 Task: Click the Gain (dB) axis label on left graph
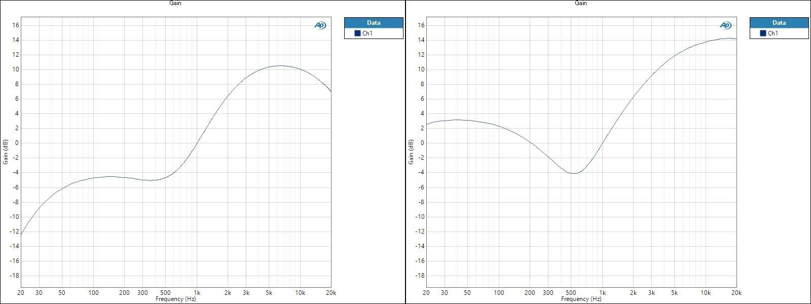point(6,151)
